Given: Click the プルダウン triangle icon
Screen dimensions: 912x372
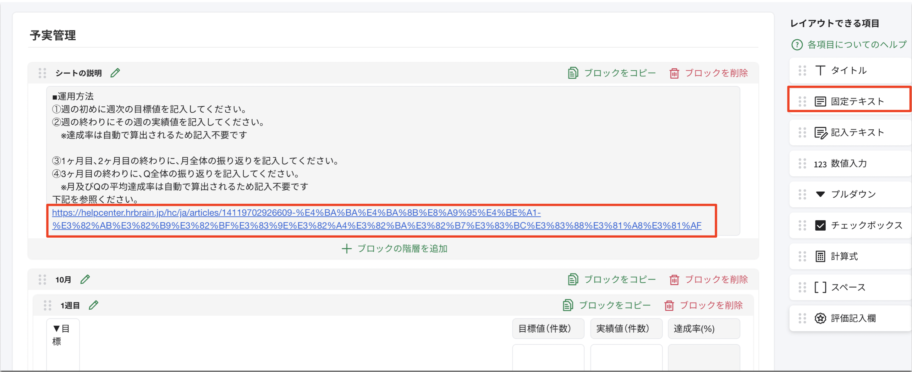Looking at the screenshot, I should (820, 194).
